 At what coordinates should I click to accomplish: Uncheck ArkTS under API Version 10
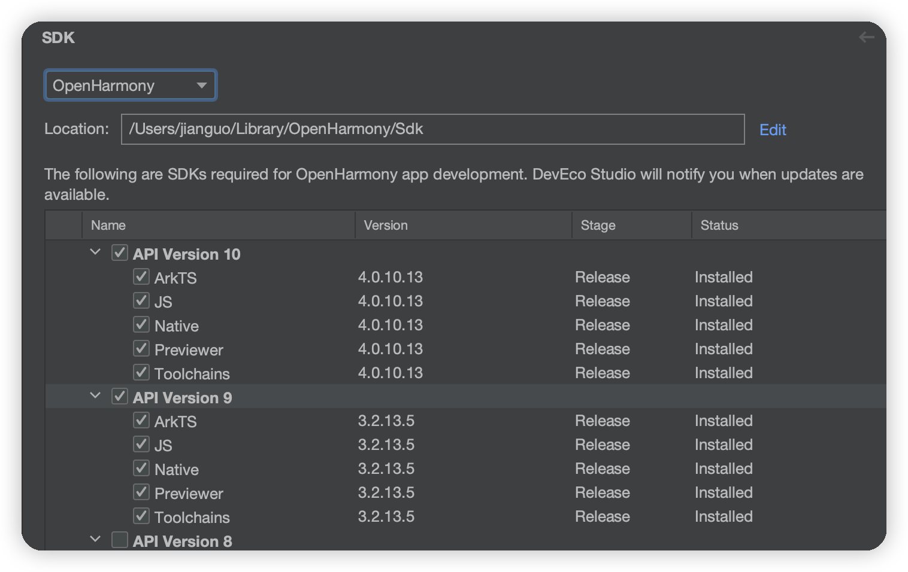(141, 276)
